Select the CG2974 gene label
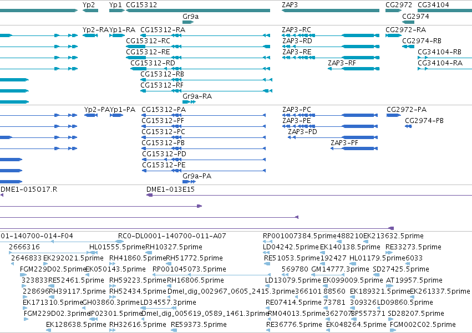Image resolution: width=472 pixels, height=333 pixels. (415, 17)
